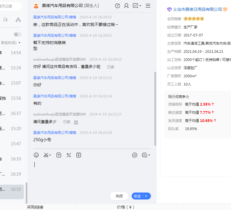Click the forward arrow circle icon
The image size is (231, 210).
point(135,155)
